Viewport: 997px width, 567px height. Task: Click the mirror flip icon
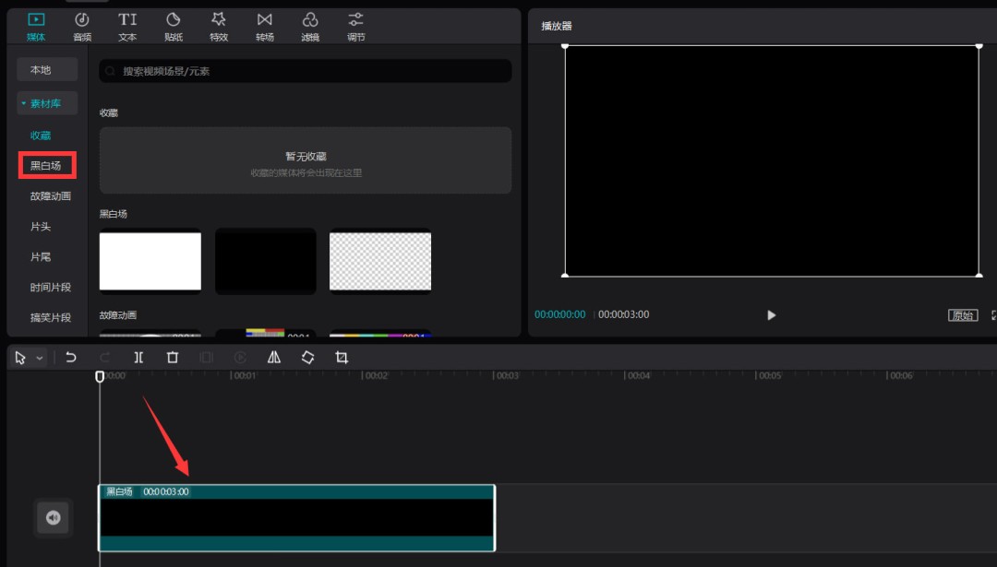tap(274, 358)
